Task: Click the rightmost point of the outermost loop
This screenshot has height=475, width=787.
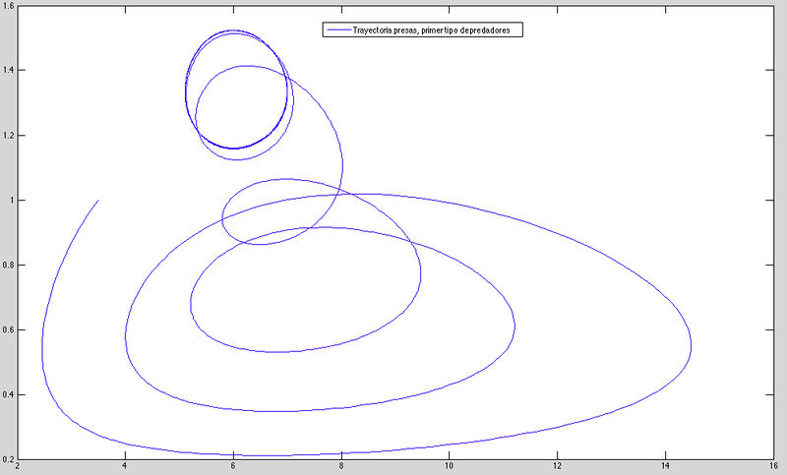Action: (692, 346)
